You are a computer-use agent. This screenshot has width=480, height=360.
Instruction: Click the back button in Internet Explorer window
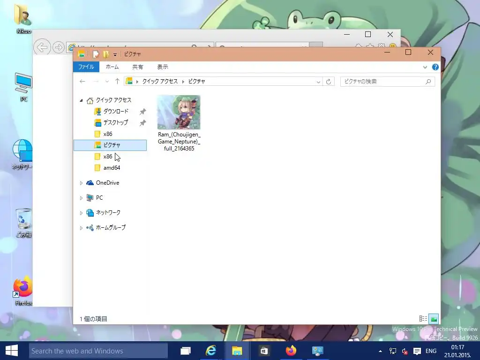tap(42, 47)
